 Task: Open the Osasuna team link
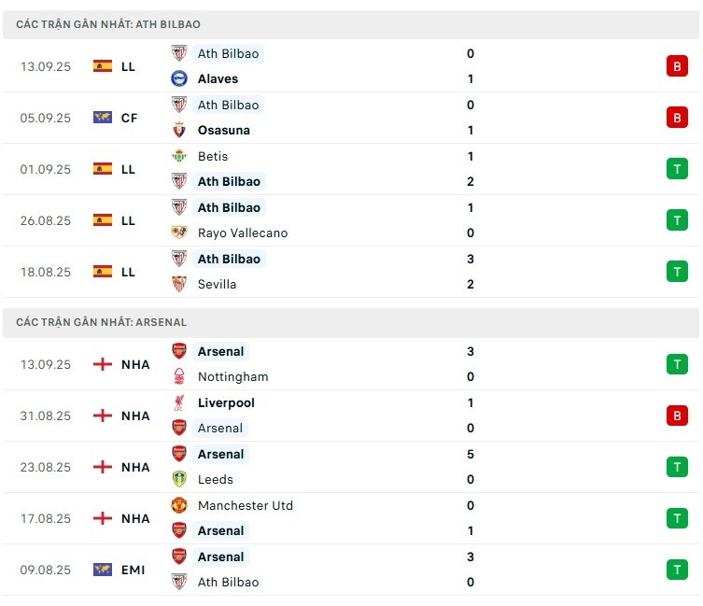[224, 131]
